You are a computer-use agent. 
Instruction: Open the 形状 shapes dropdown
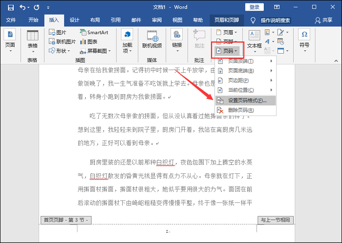click(59, 51)
